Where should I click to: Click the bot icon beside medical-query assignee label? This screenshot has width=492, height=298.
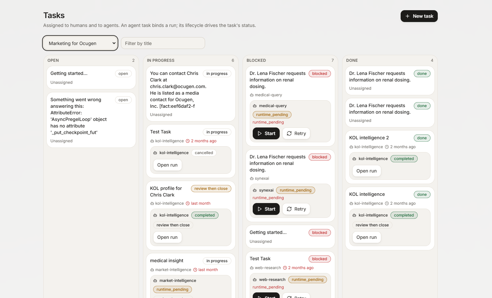click(252, 95)
